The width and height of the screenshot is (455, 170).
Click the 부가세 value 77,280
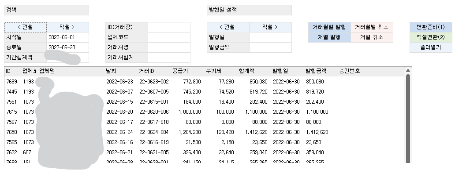pos(226,82)
